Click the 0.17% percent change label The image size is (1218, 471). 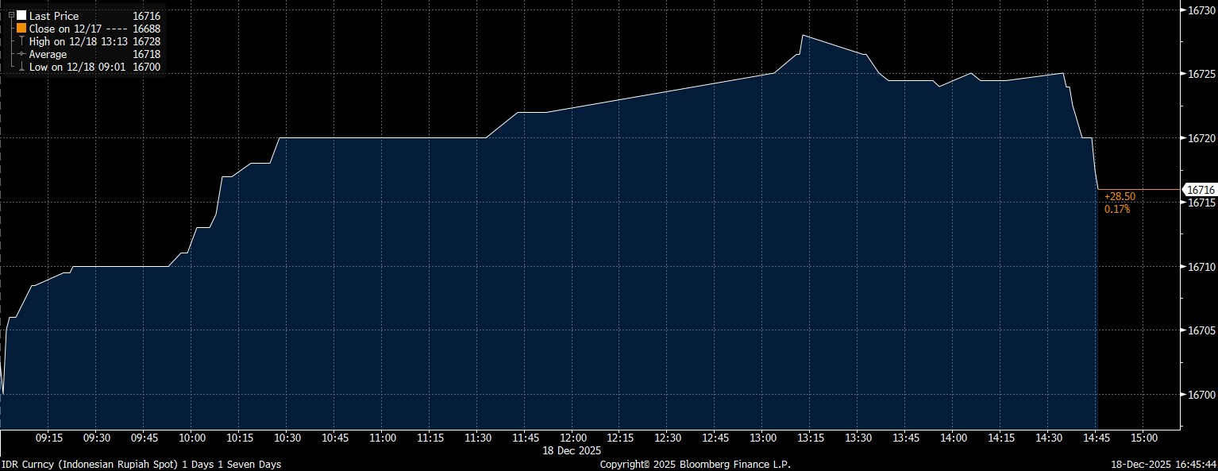point(1116,209)
